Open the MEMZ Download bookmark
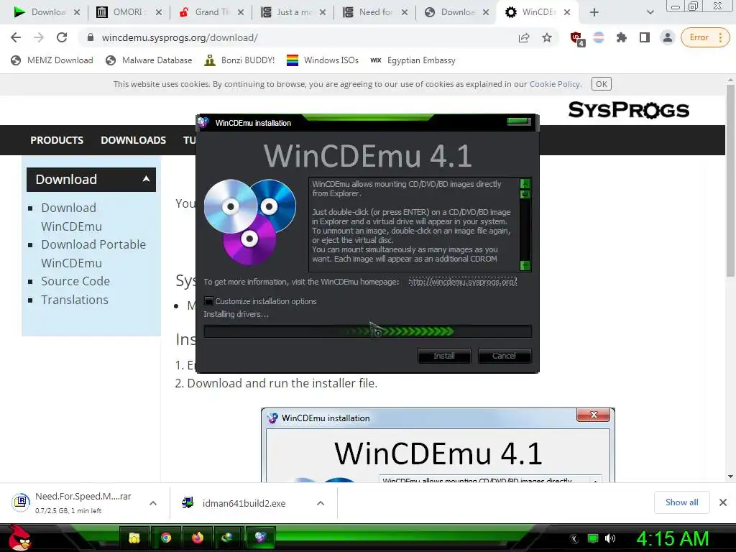Viewport: 736px width, 552px height. (x=52, y=60)
